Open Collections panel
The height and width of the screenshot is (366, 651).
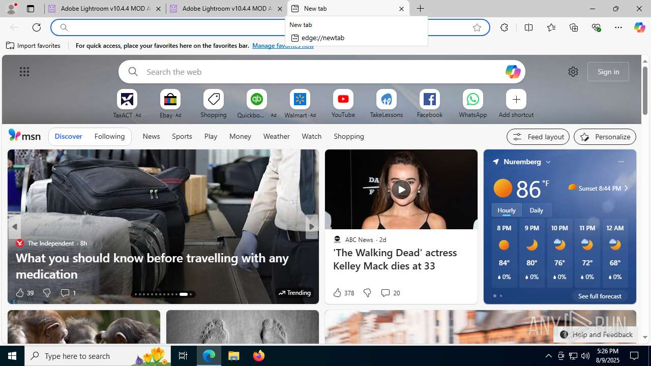click(x=574, y=27)
